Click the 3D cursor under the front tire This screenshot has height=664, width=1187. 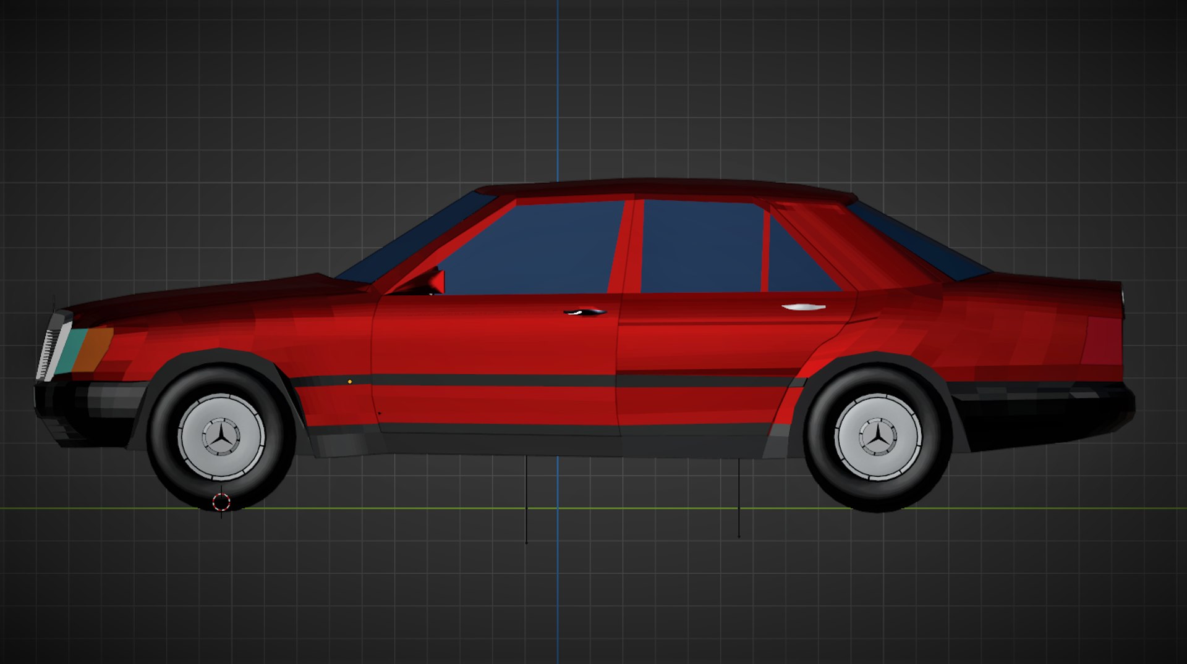(x=221, y=502)
